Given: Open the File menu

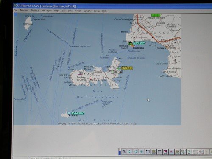Looking at the screenshot, I should pyautogui.click(x=16, y=10).
